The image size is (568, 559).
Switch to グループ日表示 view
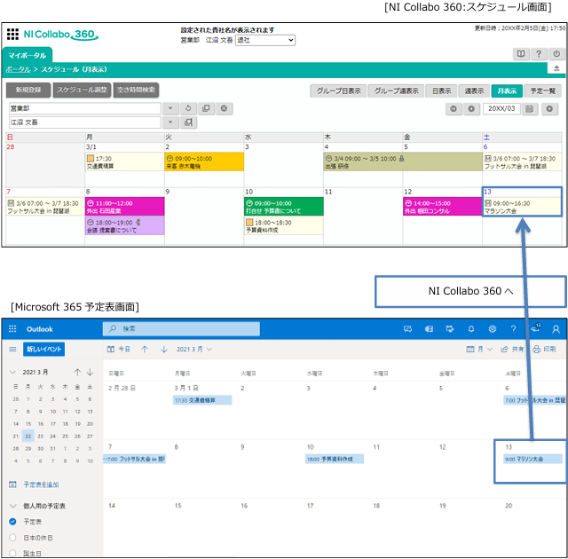point(338,91)
